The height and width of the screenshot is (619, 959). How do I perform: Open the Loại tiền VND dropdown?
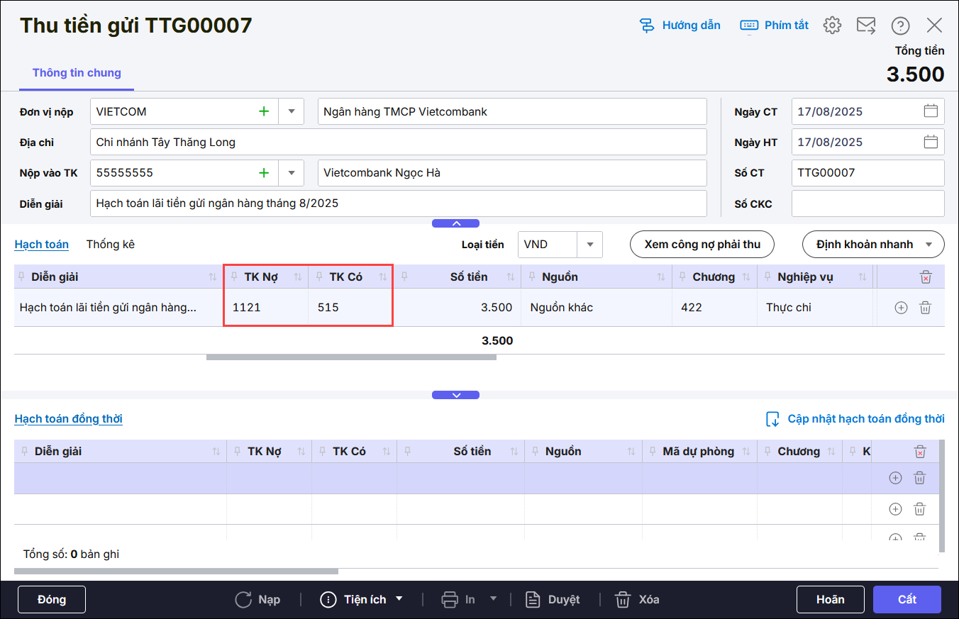589,245
